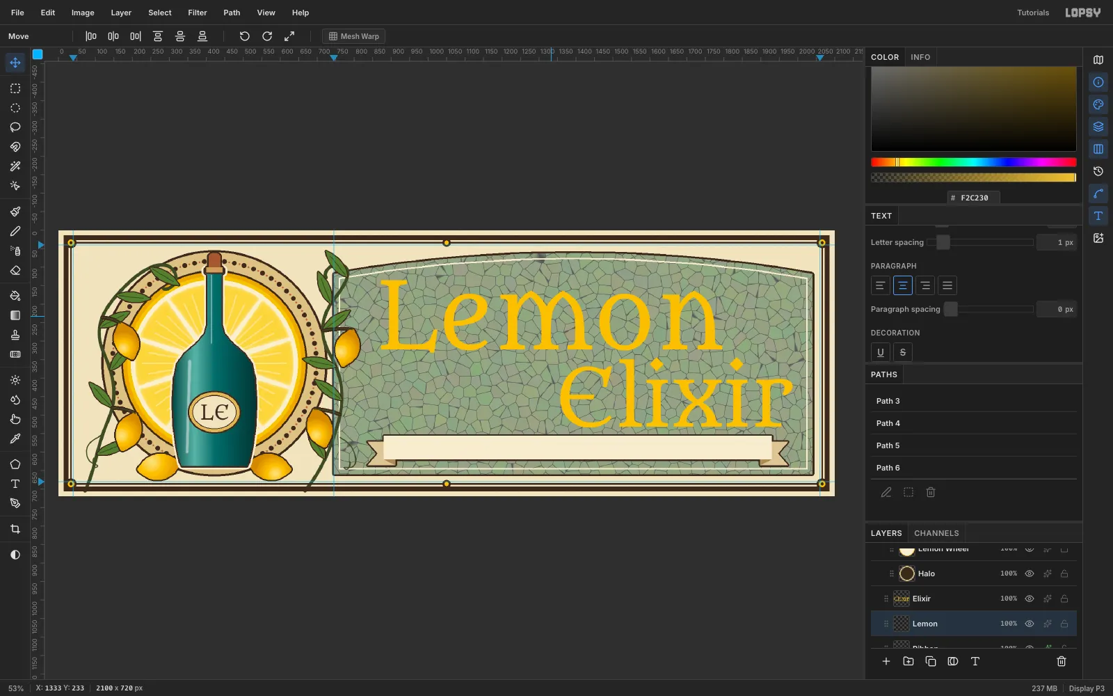
Task: Click the Mesh Warp button
Action: click(353, 36)
